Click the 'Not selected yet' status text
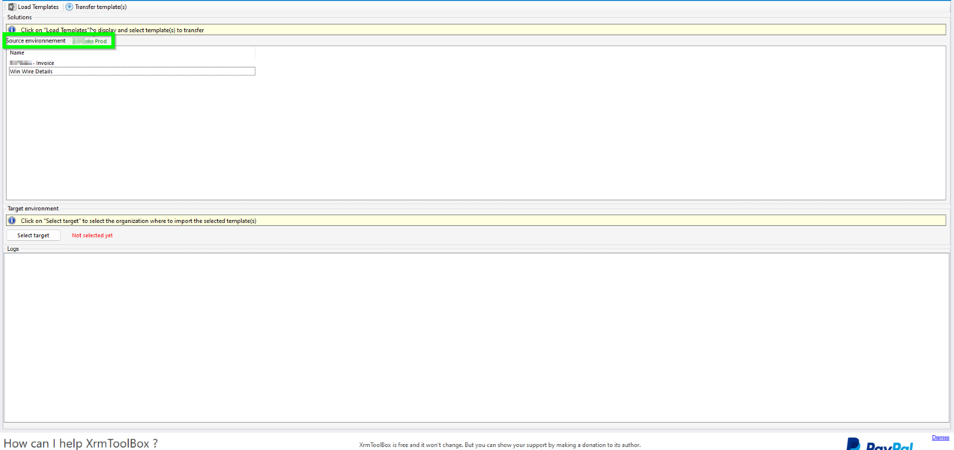The width and height of the screenshot is (954, 450). [92, 235]
